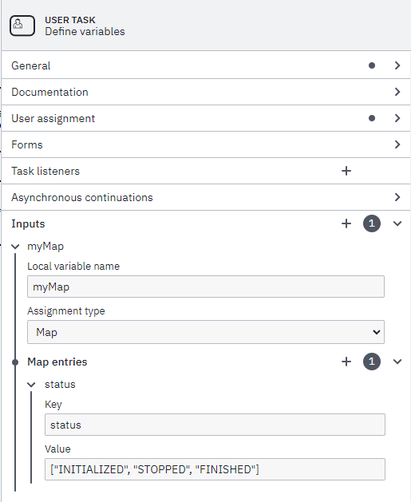Add a new input with plus icon
Image resolution: width=411 pixels, height=502 pixels.
(x=346, y=223)
